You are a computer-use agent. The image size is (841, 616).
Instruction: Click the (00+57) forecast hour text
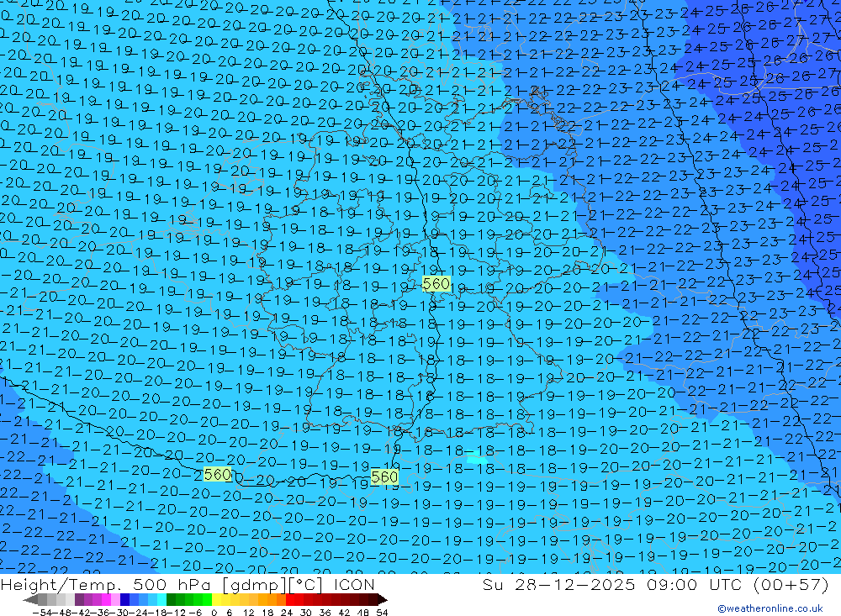coord(791,584)
